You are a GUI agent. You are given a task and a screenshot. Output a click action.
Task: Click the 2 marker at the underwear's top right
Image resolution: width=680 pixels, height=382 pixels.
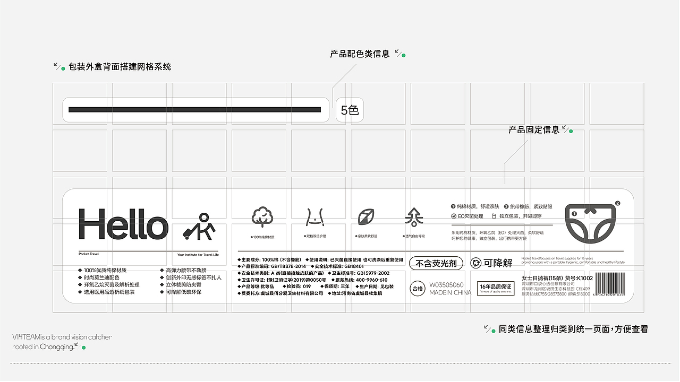point(617,203)
